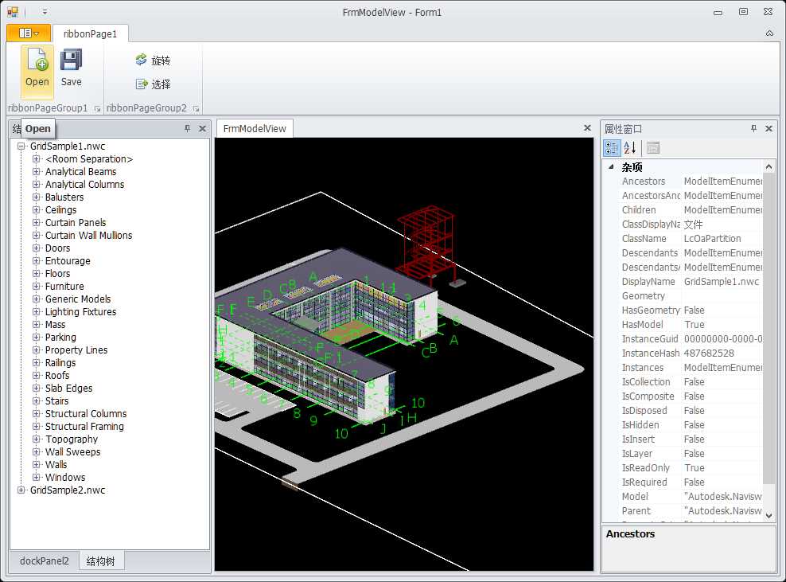Viewport: 786px width, 582px height.
Task: Expand the Analytical Beams node
Action: tap(36, 172)
